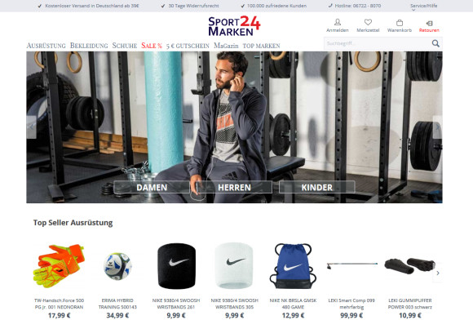This screenshot has width=473, height=329.
Task: Open the 5 € Gutschein link
Action: pyautogui.click(x=188, y=46)
